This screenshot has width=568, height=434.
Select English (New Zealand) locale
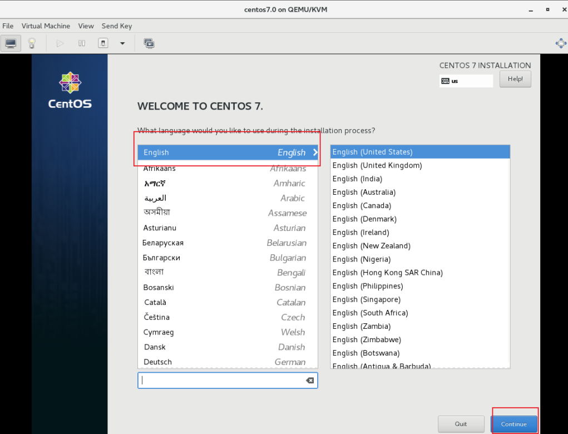pos(420,245)
